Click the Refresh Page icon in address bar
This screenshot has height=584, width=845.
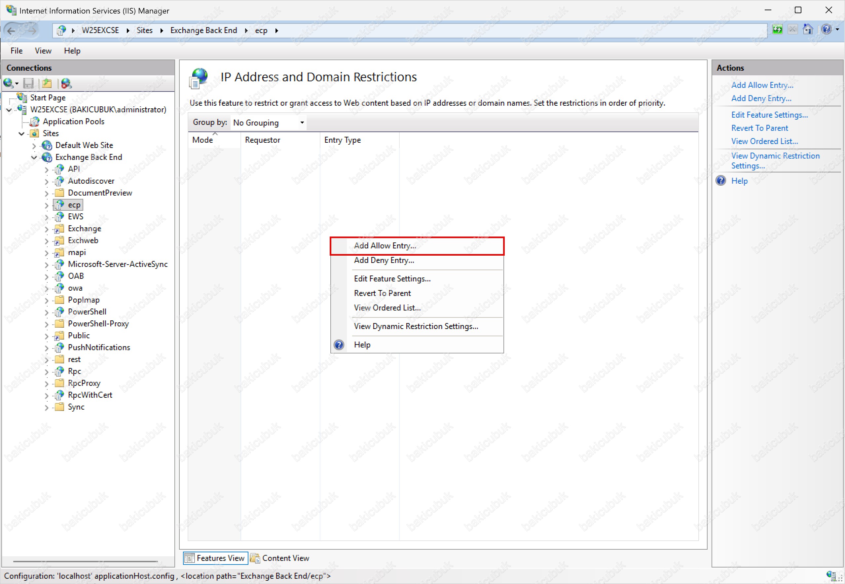tap(778, 29)
